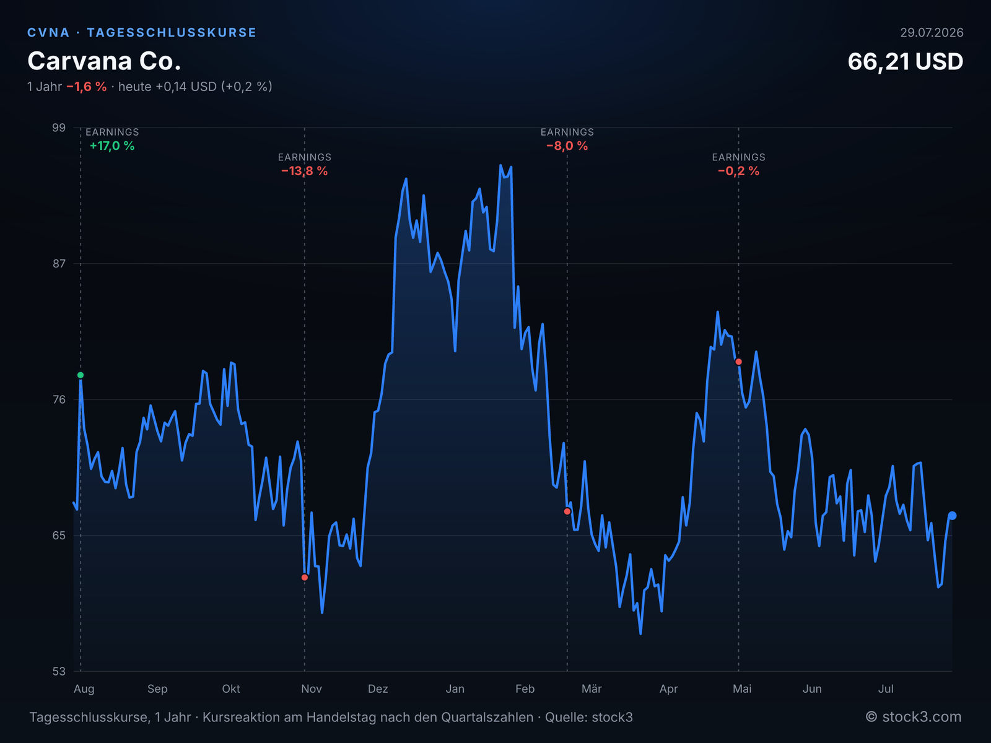Click the 1-year change "−1,6 %"
The height and width of the screenshot is (743, 991).
(87, 87)
